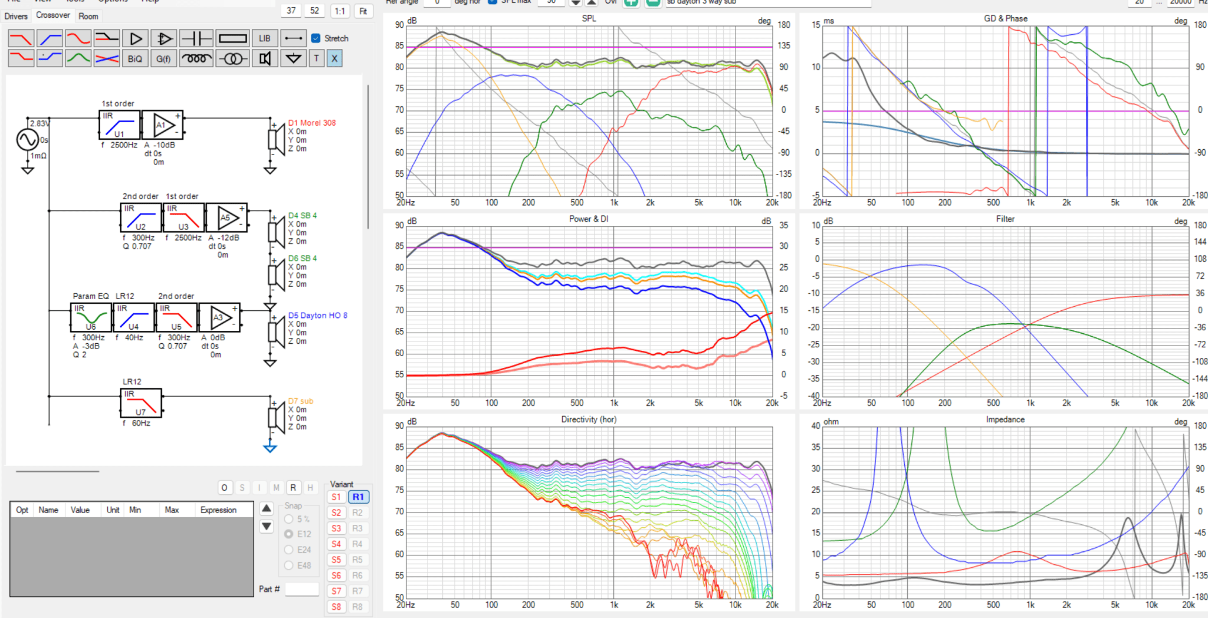Click the Fit zoom button
Screen dimensions: 1208x618
pos(363,11)
